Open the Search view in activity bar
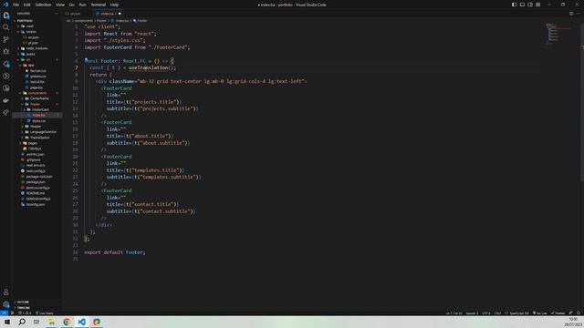Viewport: 584px width, 328px height. point(6,27)
